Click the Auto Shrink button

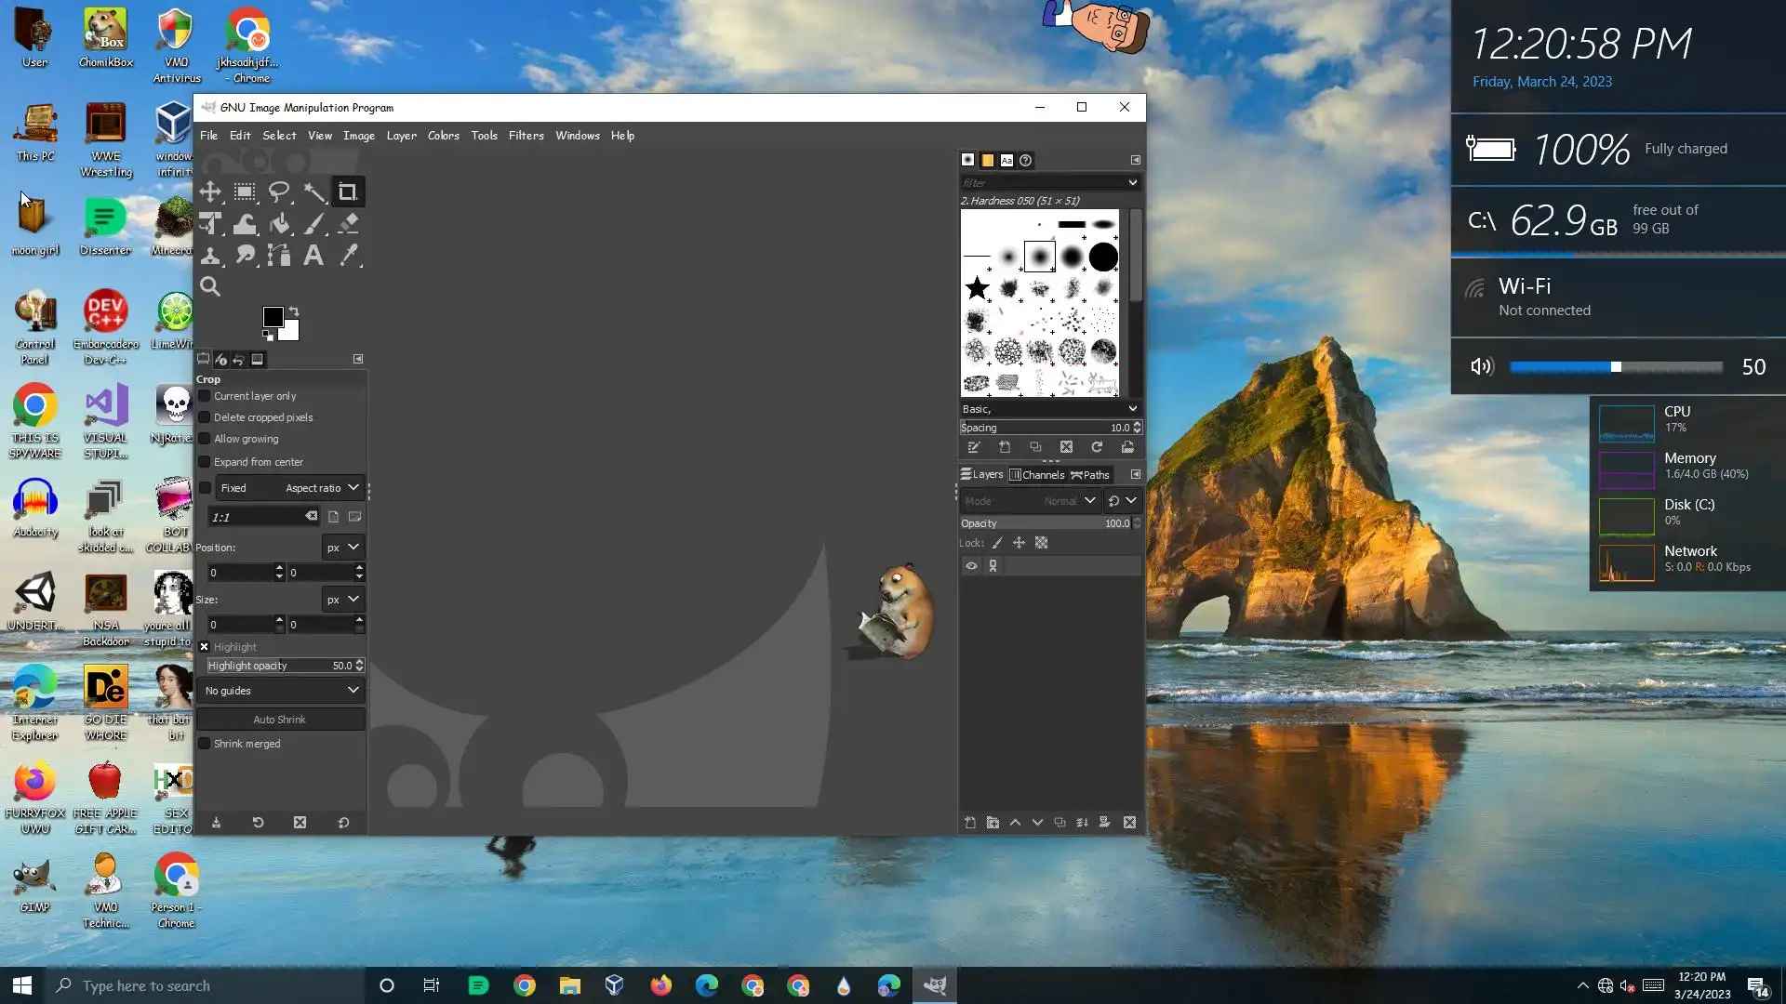click(279, 720)
